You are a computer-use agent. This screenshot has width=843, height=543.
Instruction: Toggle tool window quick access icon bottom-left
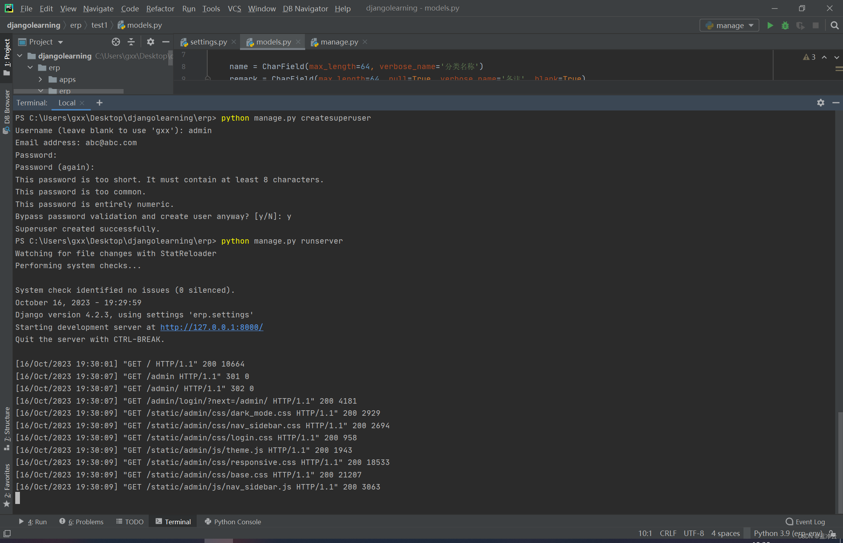(x=7, y=533)
